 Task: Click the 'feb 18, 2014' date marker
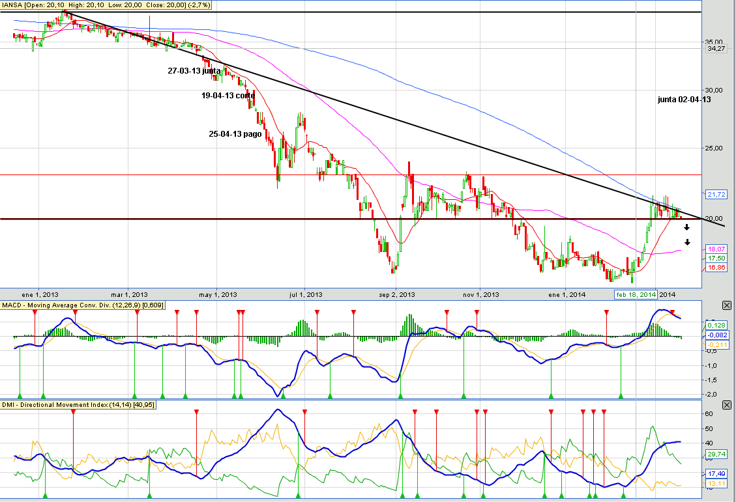pyautogui.click(x=636, y=295)
